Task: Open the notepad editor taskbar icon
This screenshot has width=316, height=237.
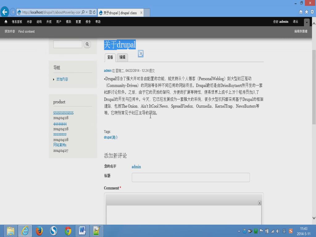Action: [x=97, y=231]
